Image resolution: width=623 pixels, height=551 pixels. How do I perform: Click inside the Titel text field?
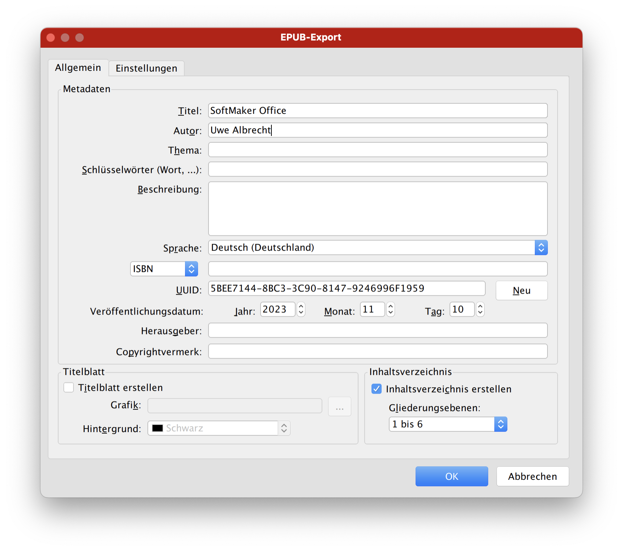[x=378, y=111]
